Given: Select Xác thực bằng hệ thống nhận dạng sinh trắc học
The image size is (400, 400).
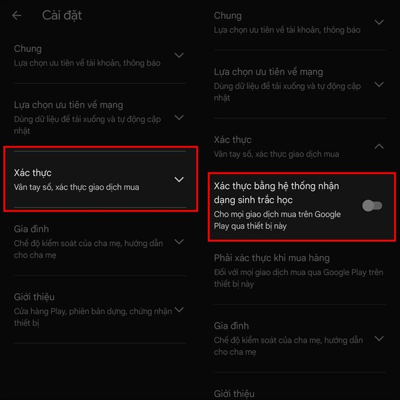Looking at the screenshot, I should 277,193.
